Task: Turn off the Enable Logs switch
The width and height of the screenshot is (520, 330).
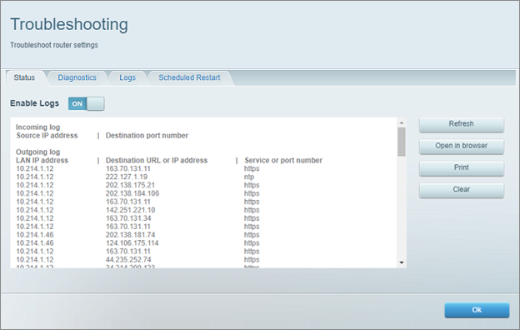Action: [86, 104]
